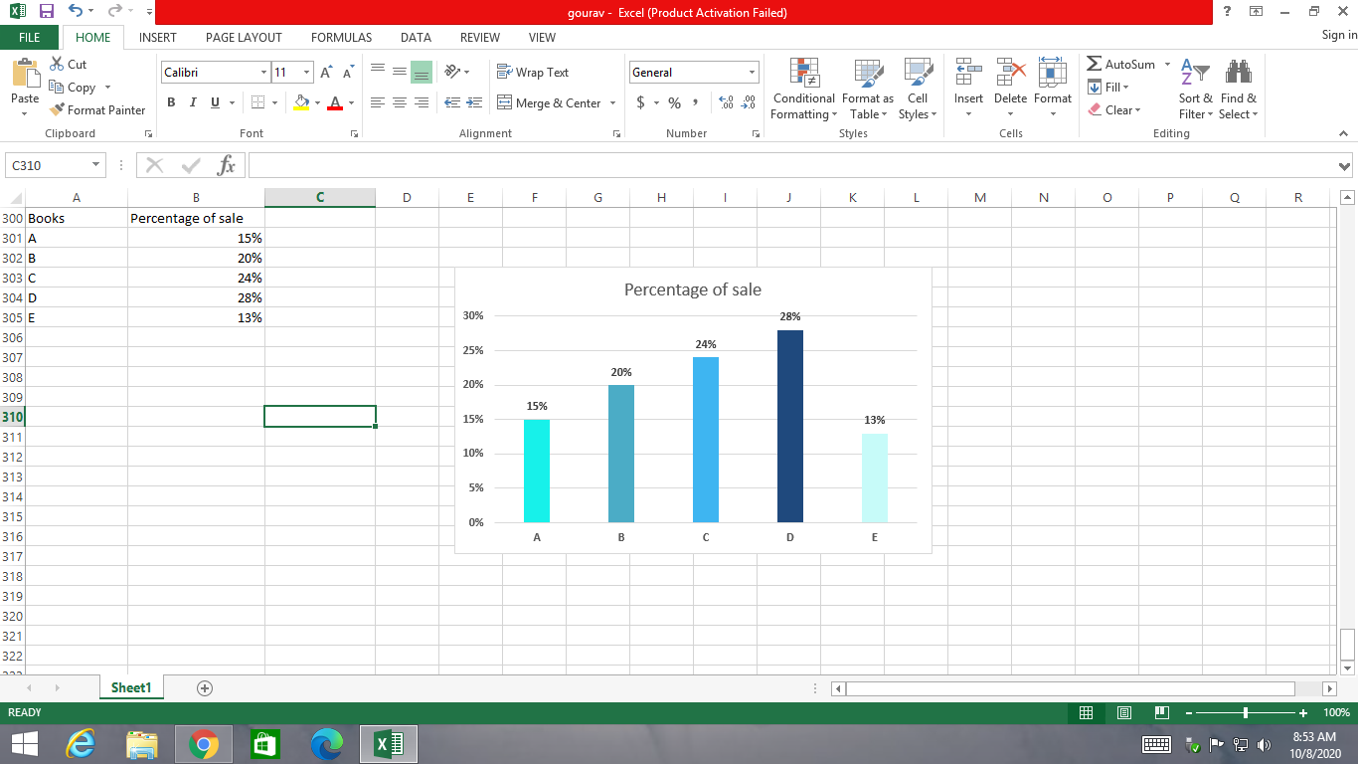Screen dimensions: 1358x764
Task: Select the chart title Percentage of sale
Action: 693,289
